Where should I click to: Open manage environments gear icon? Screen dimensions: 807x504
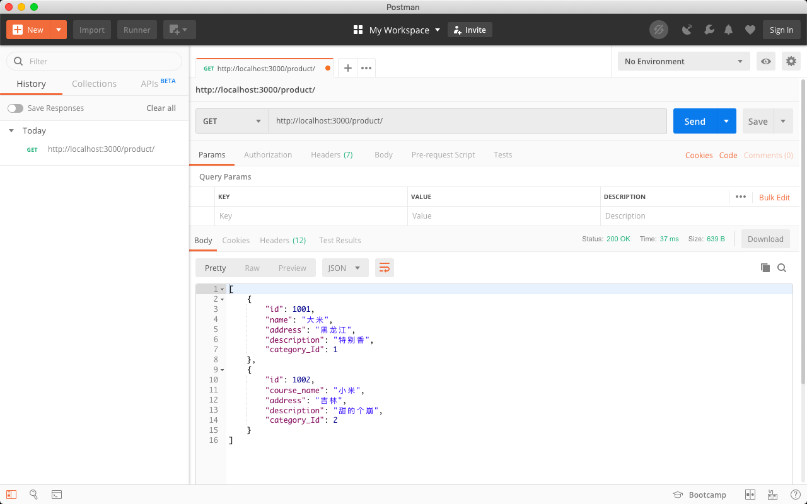point(791,61)
